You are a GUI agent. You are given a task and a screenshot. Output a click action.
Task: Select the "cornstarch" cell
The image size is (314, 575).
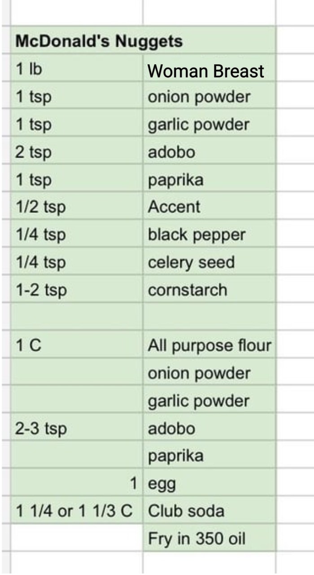click(x=209, y=290)
